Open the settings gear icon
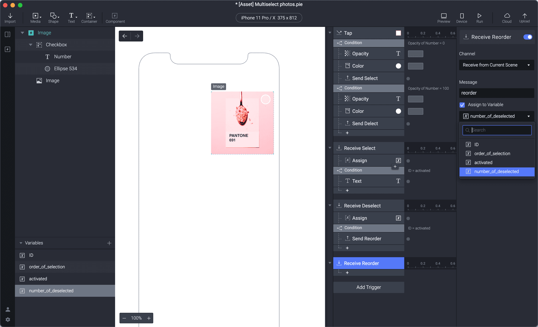The image size is (538, 327). point(8,319)
